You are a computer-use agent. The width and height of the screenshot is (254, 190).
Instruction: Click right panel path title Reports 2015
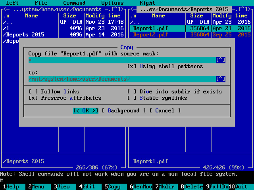[184, 9]
